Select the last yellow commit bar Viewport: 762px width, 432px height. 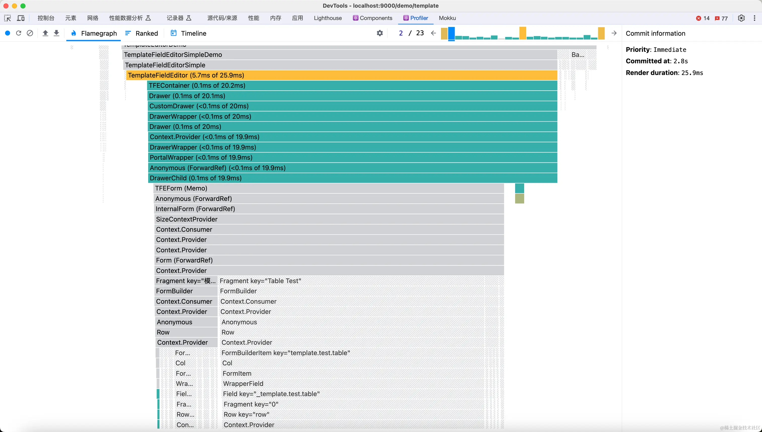pos(601,33)
